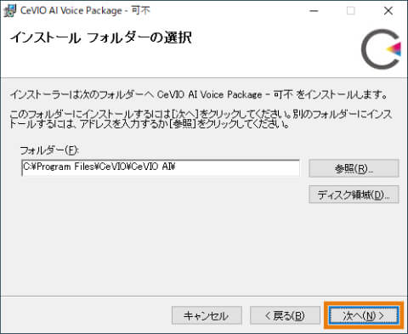Minimize the installer window
The width and height of the screenshot is (408, 334).
[x=314, y=11]
